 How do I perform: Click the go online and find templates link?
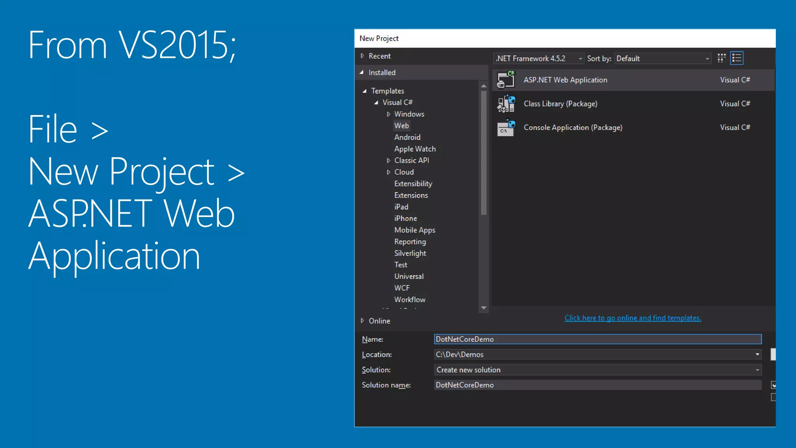coord(632,318)
